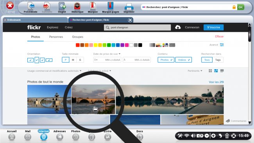
Task: Switch to the Groupes tab
Action: click(x=78, y=37)
